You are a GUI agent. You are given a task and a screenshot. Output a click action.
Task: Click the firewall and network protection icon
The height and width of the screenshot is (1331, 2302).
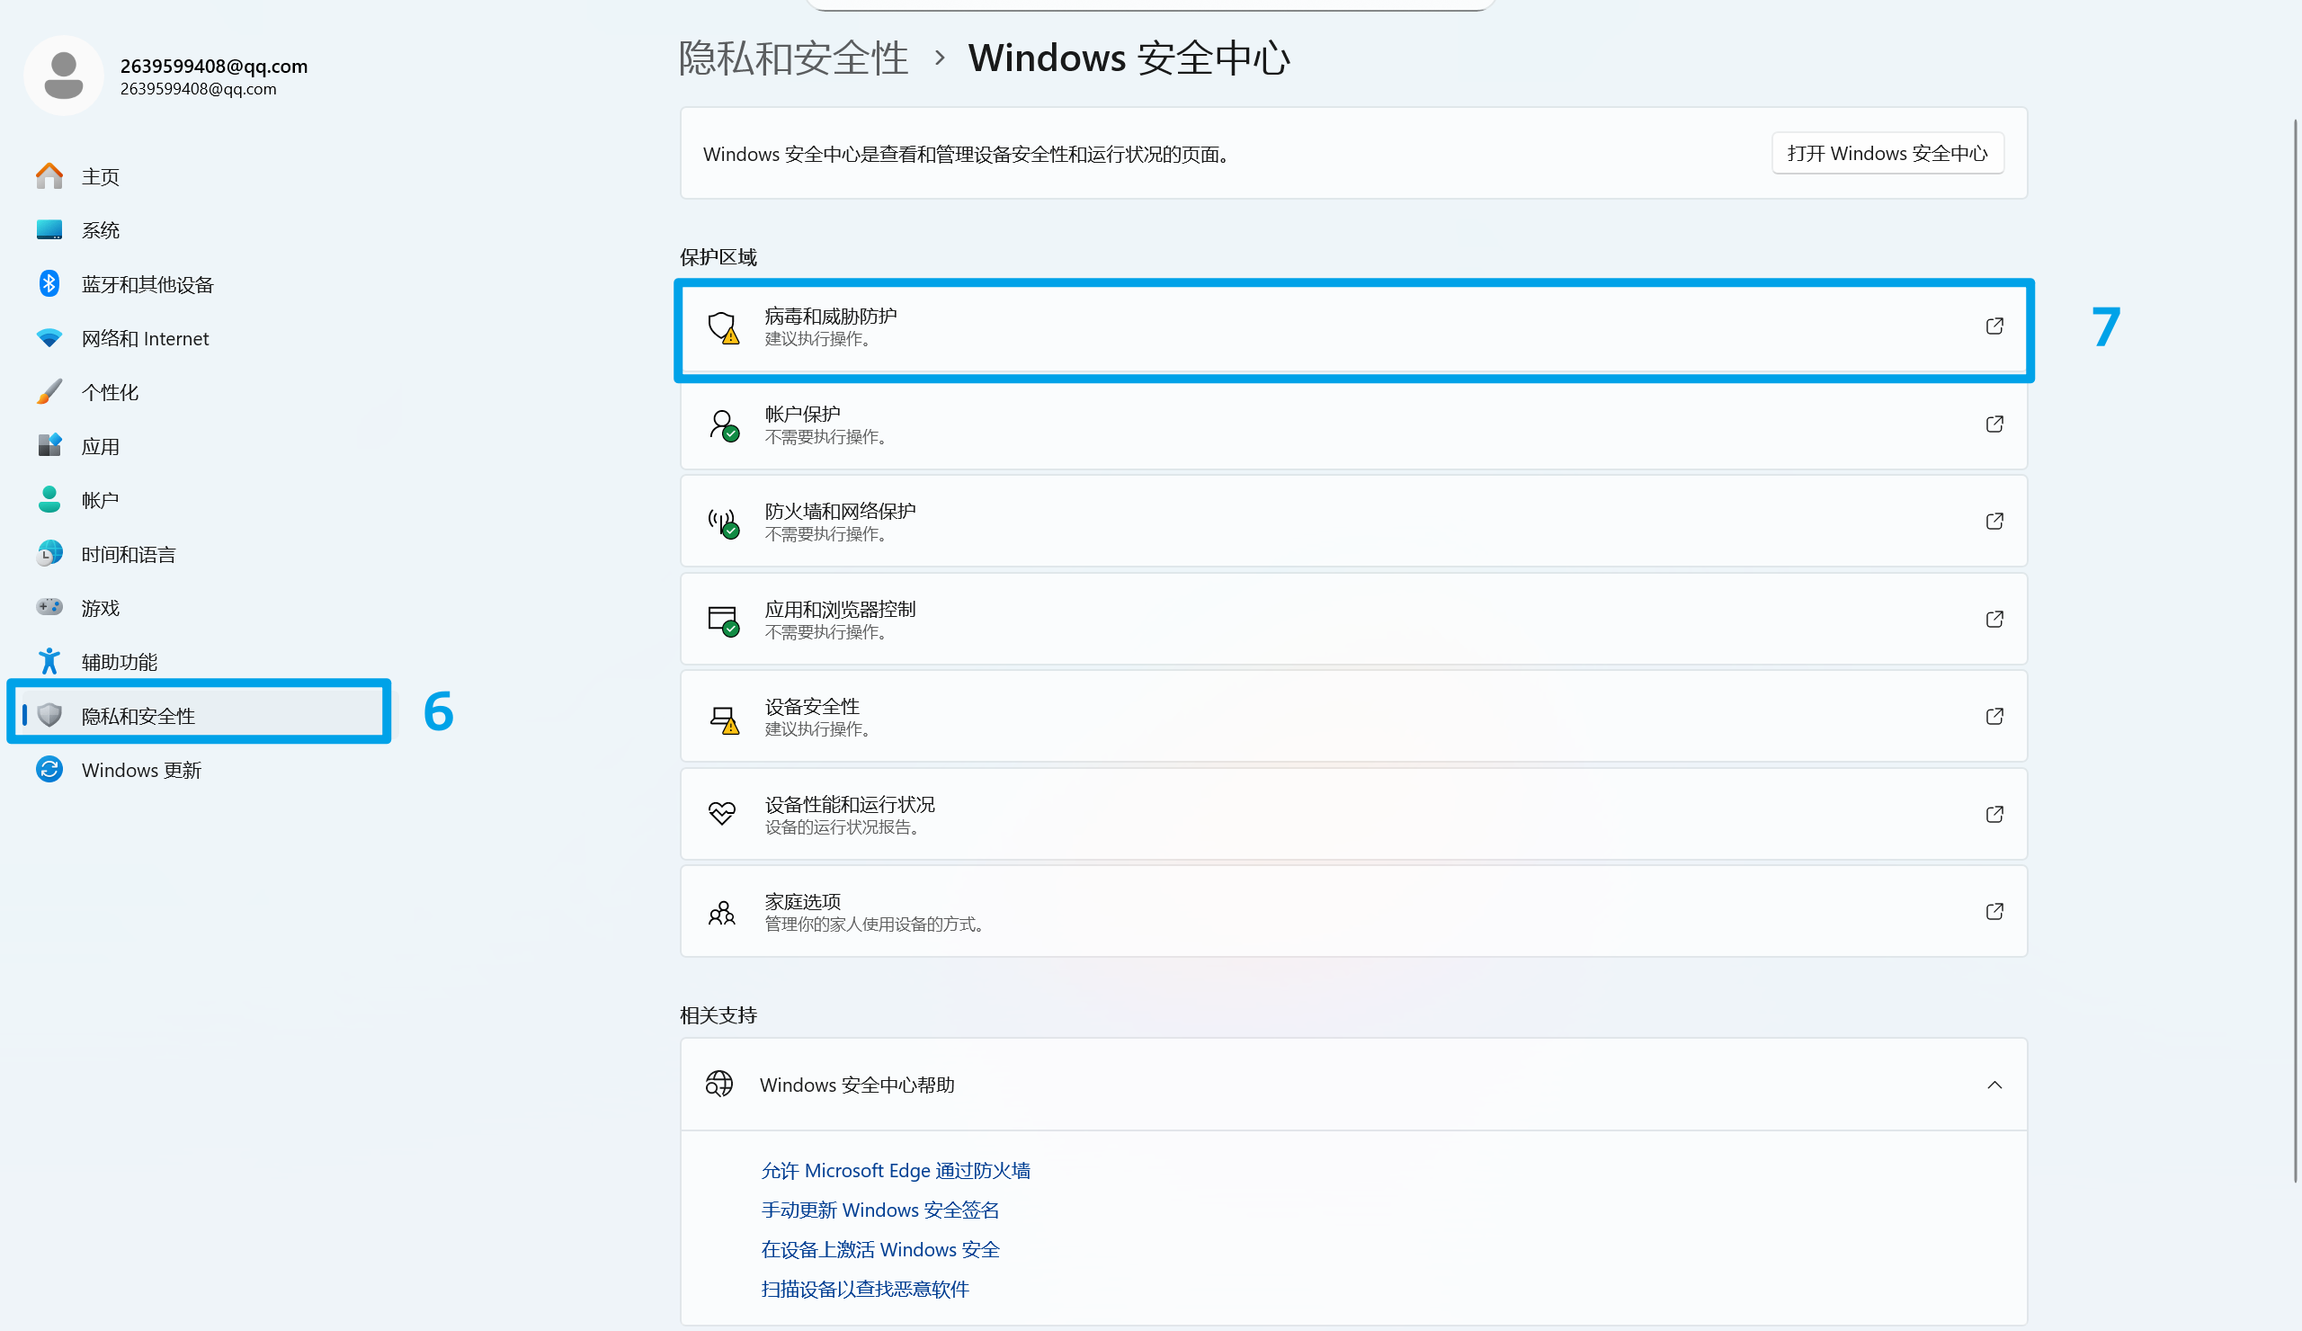723,522
